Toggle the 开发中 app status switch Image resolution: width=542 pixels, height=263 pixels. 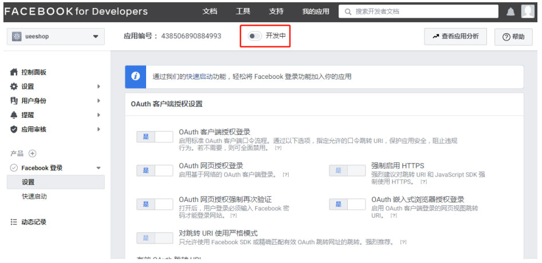pyautogui.click(x=254, y=36)
